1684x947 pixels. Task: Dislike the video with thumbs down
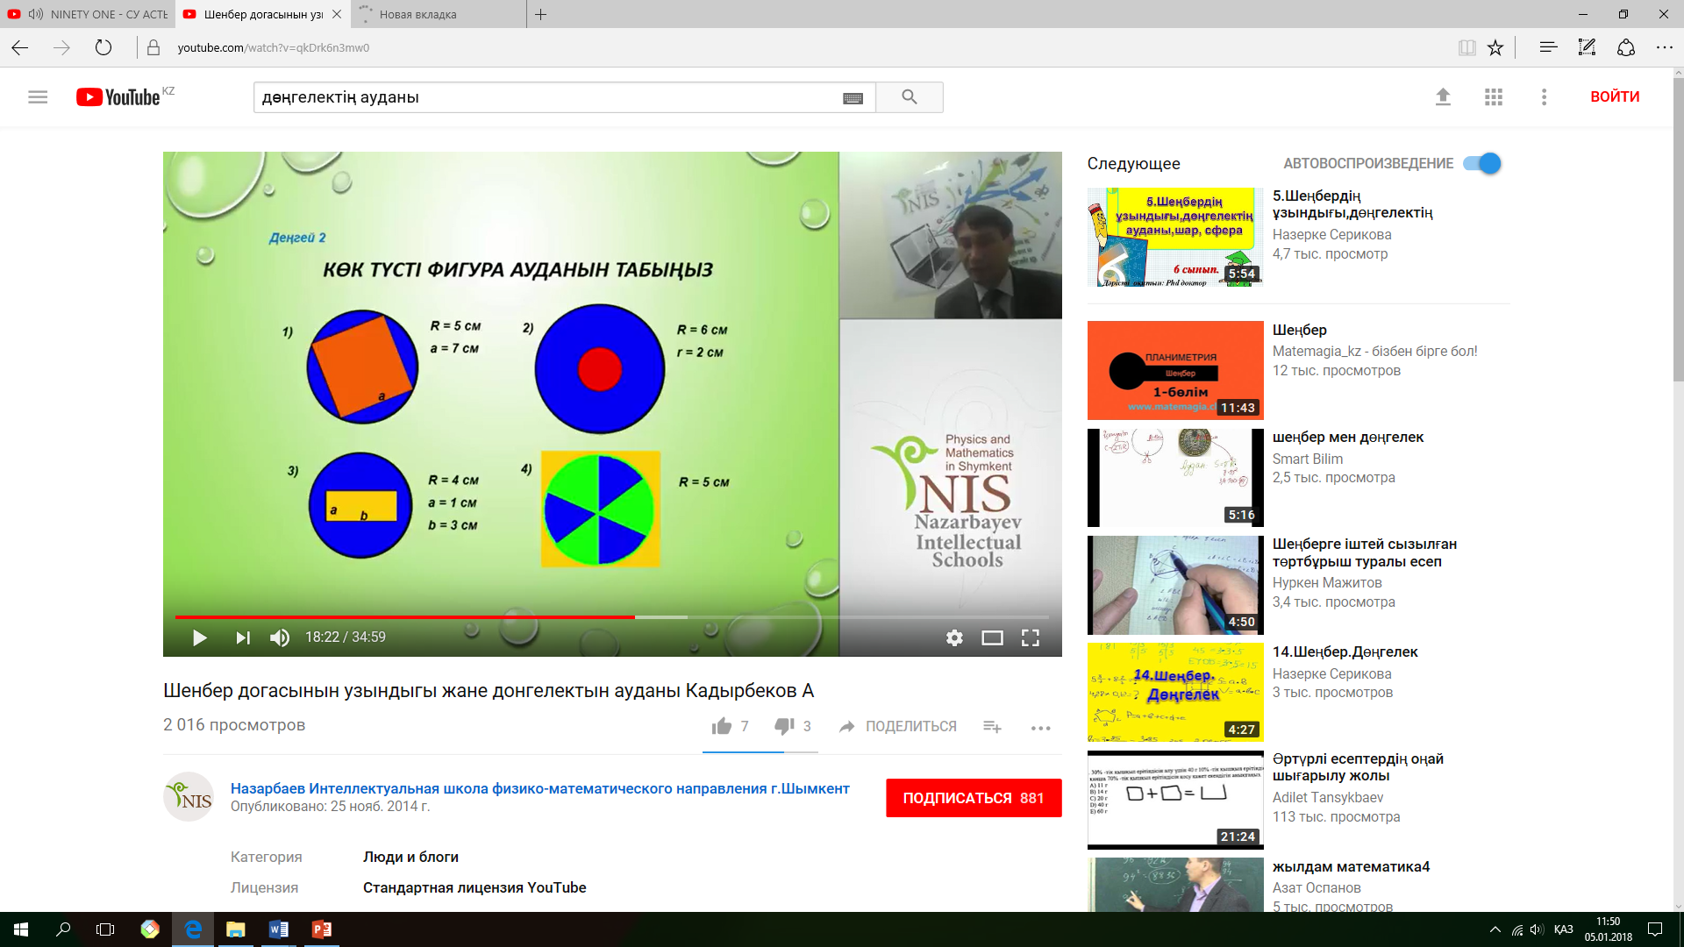pos(784,726)
